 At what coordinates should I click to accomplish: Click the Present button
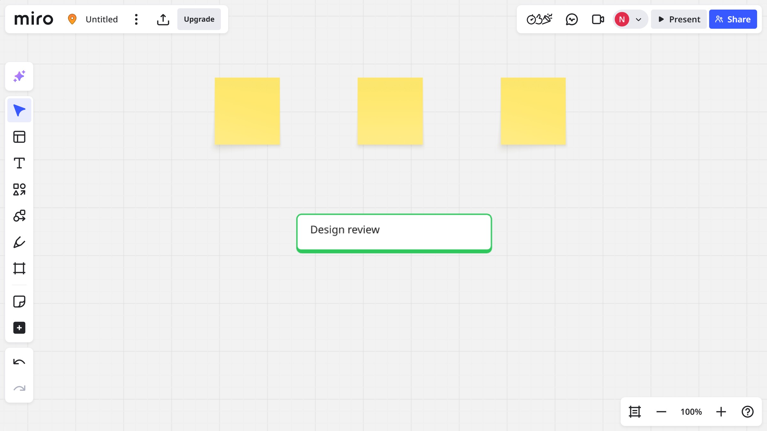679,19
